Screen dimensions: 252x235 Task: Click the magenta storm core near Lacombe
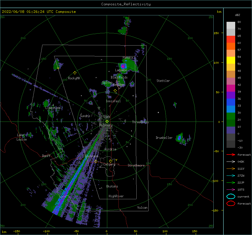click(123, 66)
